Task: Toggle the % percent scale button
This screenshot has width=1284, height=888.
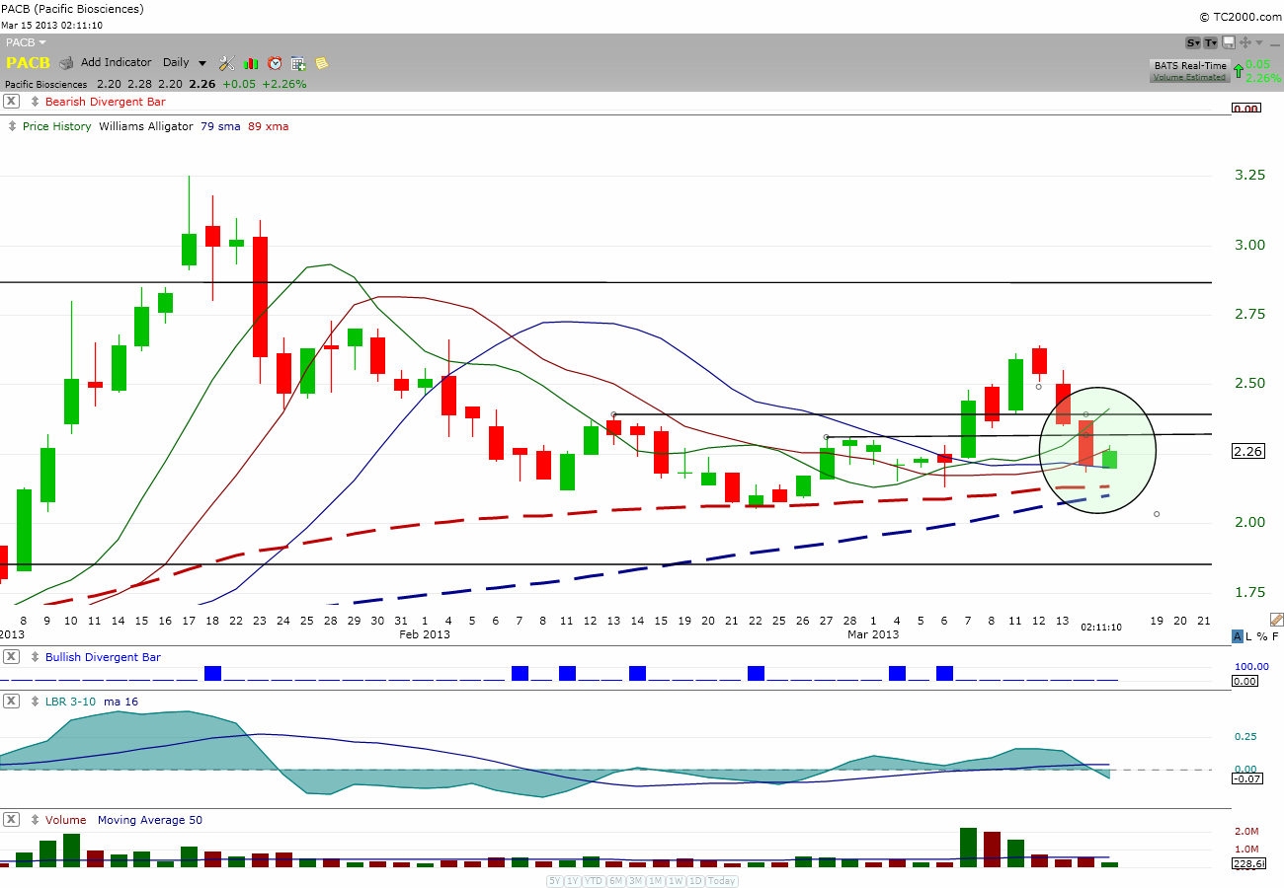Action: tap(1262, 636)
